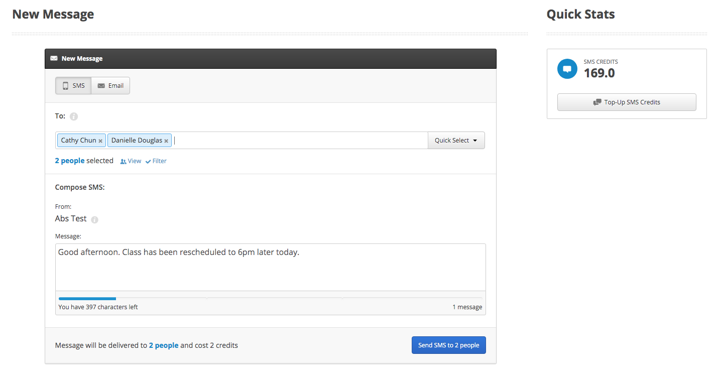
Task: Click the SMS credits speech bubble icon
Action: coord(567,69)
